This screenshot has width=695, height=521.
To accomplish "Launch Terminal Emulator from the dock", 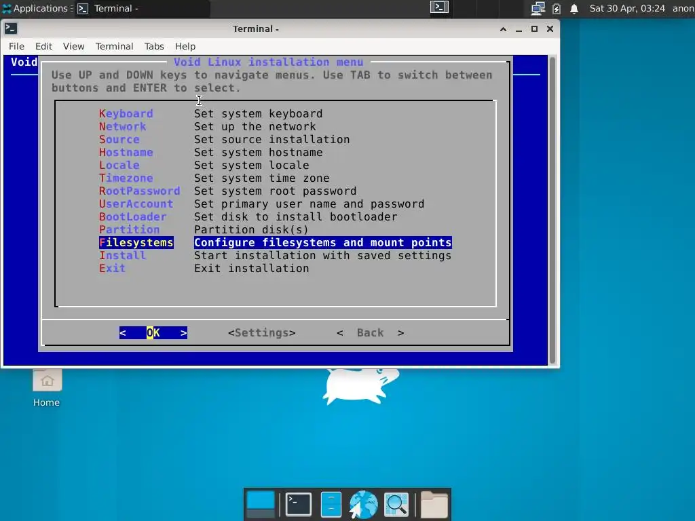I will tap(299, 504).
